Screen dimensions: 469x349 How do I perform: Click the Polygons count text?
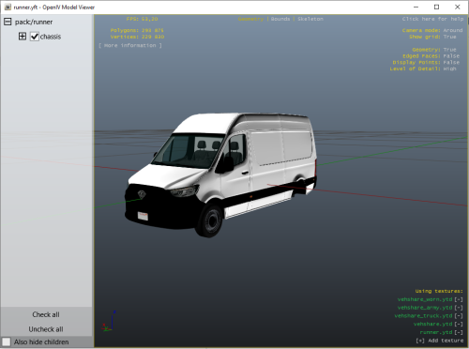tap(137, 30)
